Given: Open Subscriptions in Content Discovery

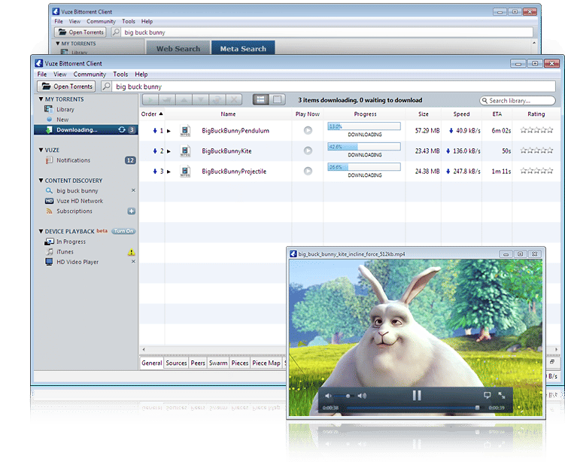Looking at the screenshot, I should [x=74, y=211].
